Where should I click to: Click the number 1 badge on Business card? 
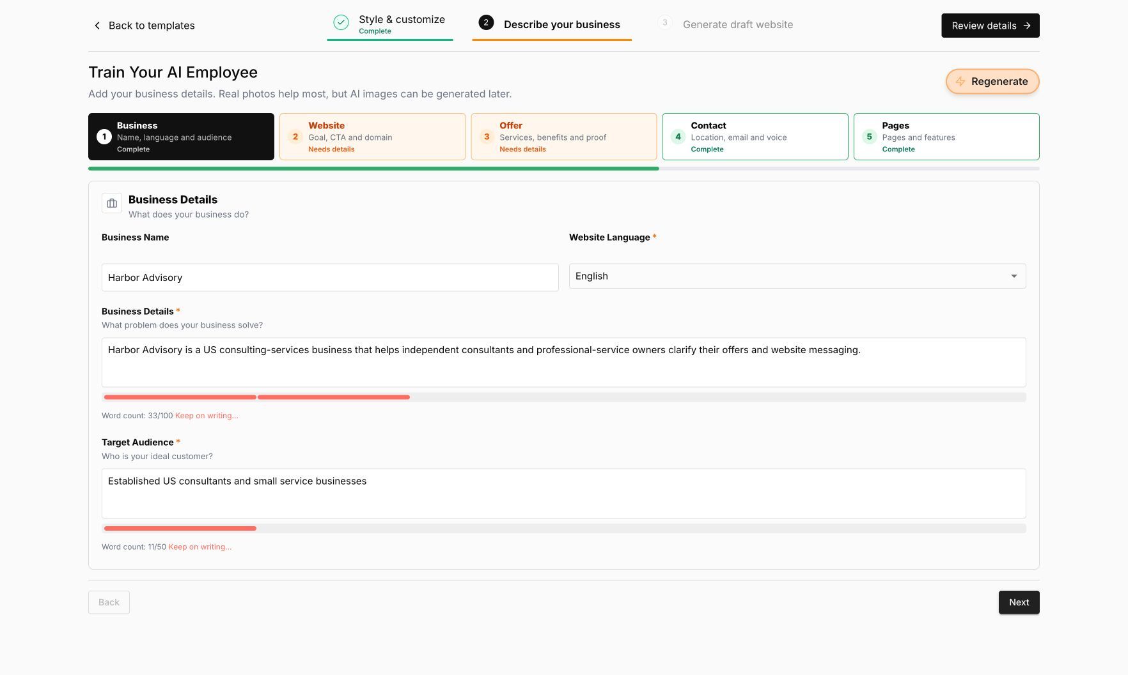104,137
